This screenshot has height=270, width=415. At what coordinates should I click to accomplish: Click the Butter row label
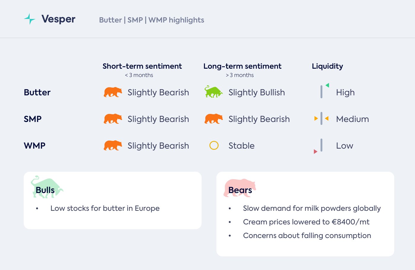click(37, 92)
